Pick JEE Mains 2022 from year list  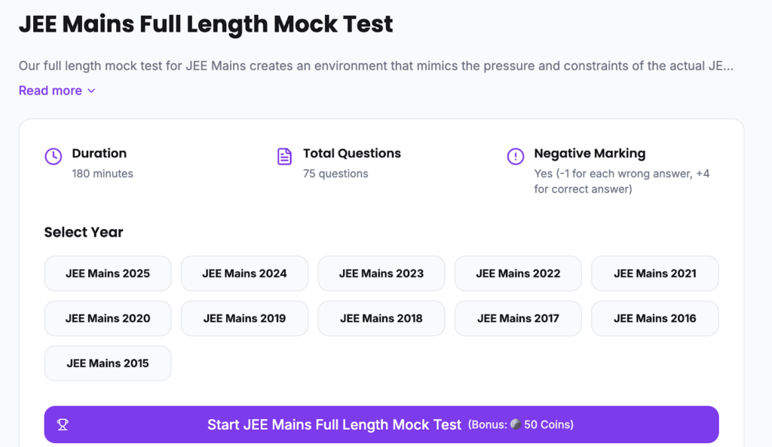point(518,274)
